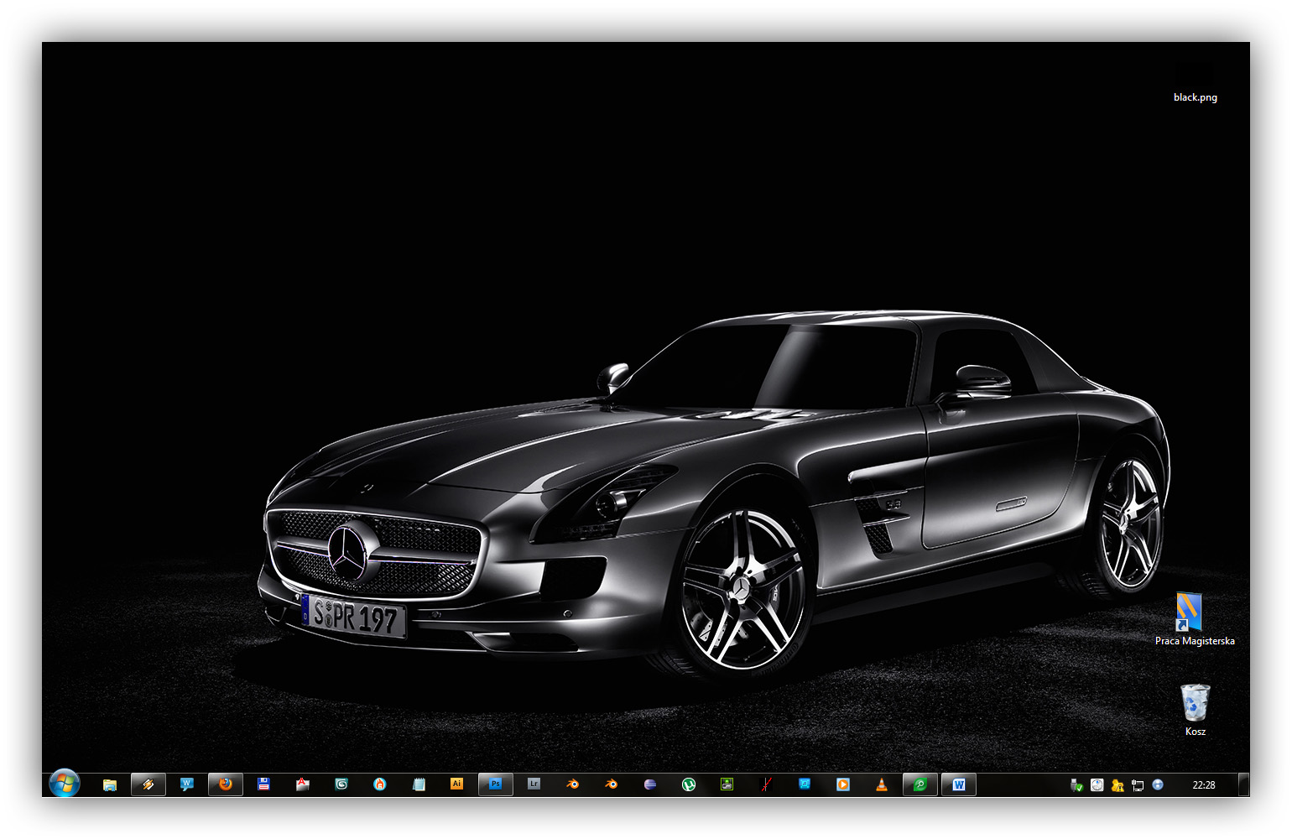Click the Show Desktop button at taskbar edge
The image size is (1292, 839).
click(1243, 785)
